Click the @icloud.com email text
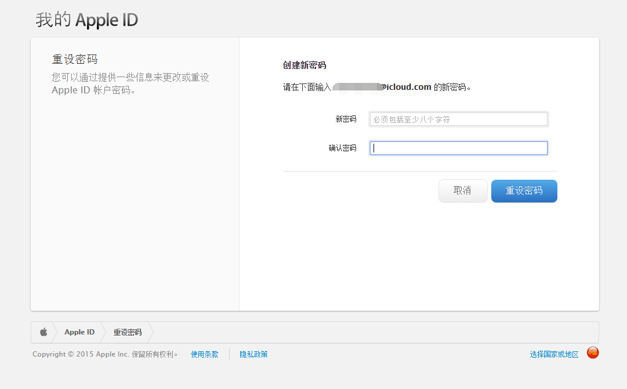627x389 pixels. pos(406,87)
